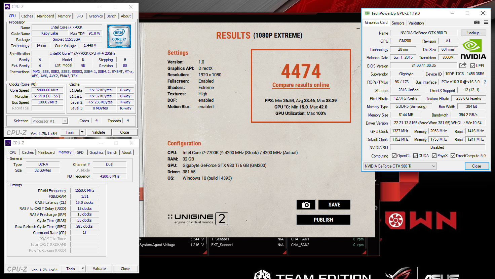495x279 pixels.
Task: Click the score 4474 in Unigine results
Action: click(301, 71)
